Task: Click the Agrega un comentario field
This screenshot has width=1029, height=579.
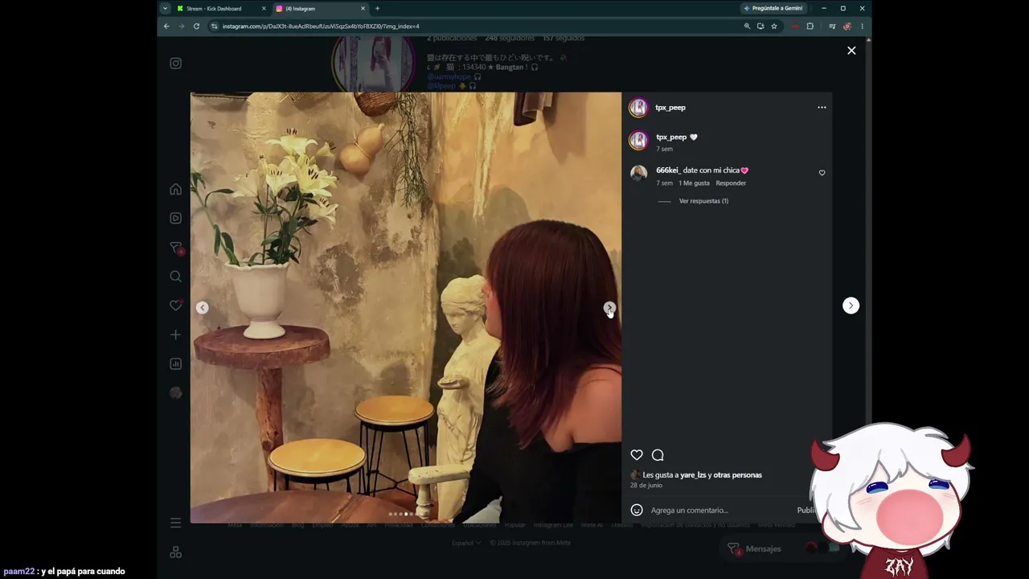Action: pyautogui.click(x=719, y=510)
